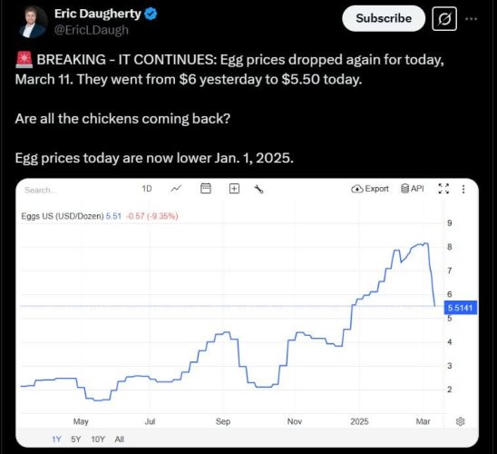The height and width of the screenshot is (454, 497).
Task: Open the @EricLDaugh handle link
Action: (92, 30)
